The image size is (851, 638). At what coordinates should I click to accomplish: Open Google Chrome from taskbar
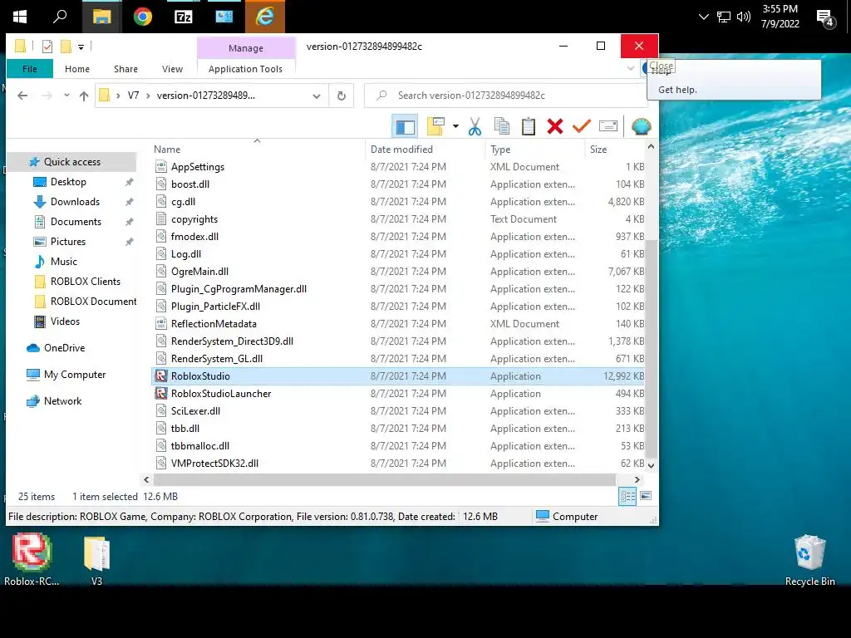(143, 17)
